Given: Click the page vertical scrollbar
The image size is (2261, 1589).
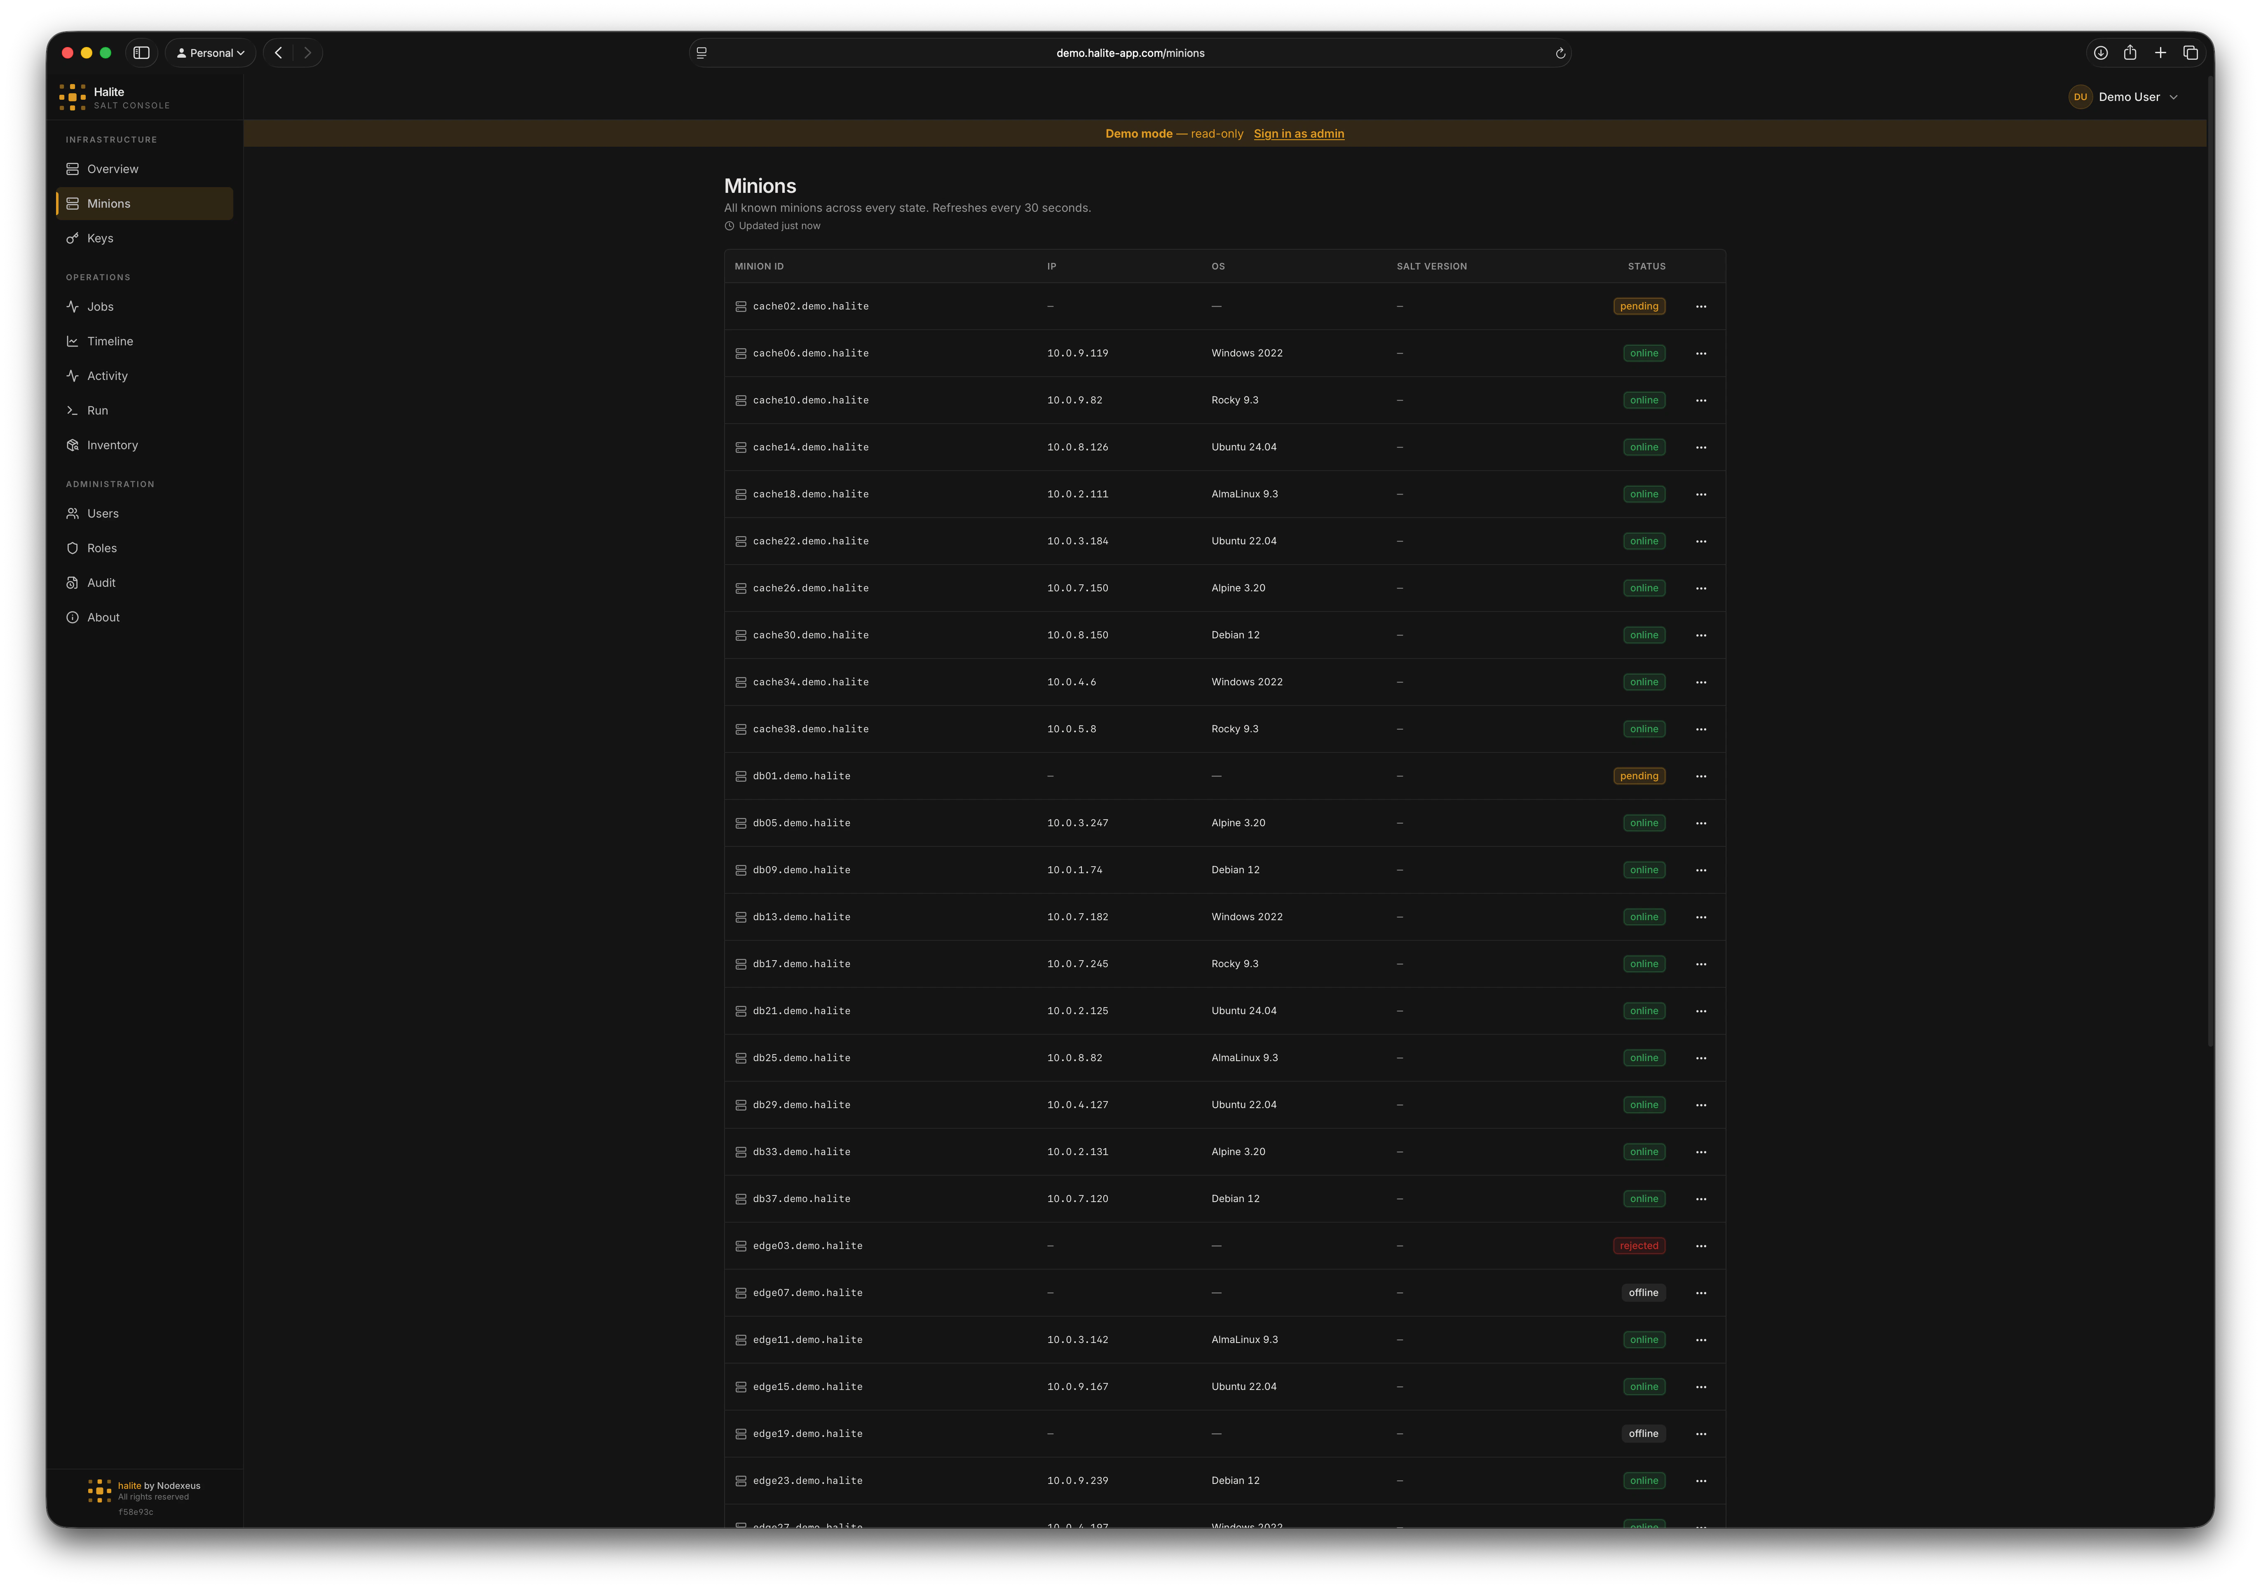Looking at the screenshot, I should [x=2210, y=561].
